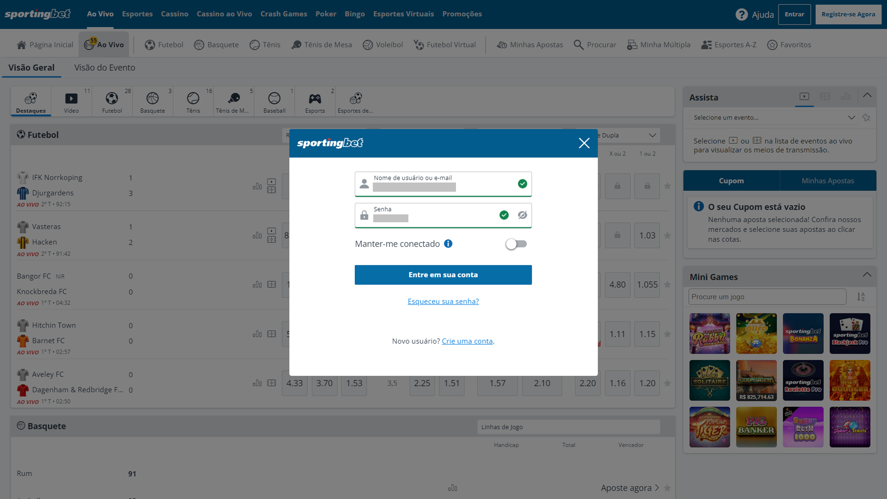The image size is (887, 499).
Task: Click Aposte agora link for Rum
Action: click(630, 488)
